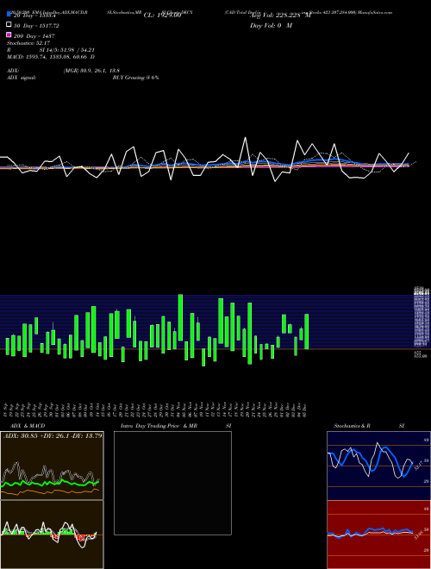Click the last green candle on the right
The height and width of the screenshot is (569, 431).
(307, 331)
